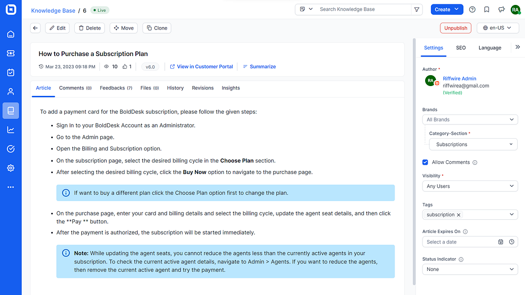525x295 pixels.
Task: Open the help question mark icon
Action: click(x=472, y=9)
